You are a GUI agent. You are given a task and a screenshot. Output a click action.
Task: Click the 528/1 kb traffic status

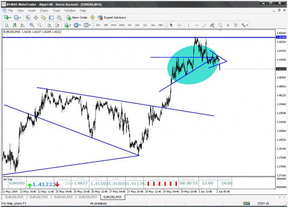(264, 203)
